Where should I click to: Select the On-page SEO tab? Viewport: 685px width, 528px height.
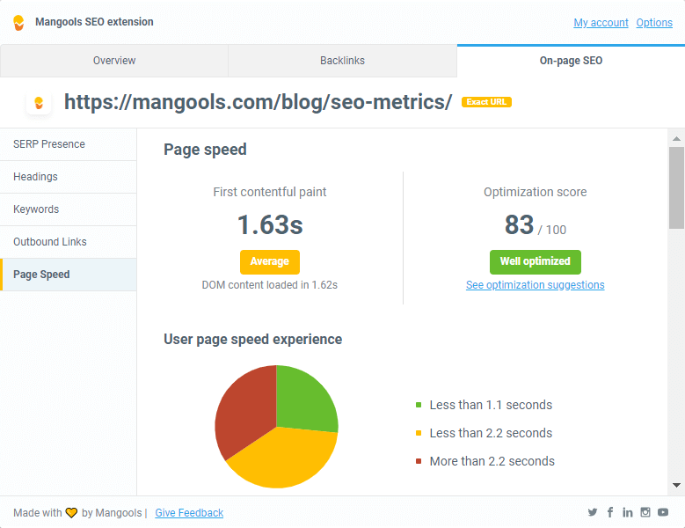coord(571,61)
